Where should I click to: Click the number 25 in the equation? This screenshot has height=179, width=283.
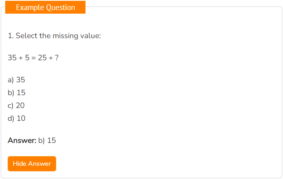tap(43, 58)
